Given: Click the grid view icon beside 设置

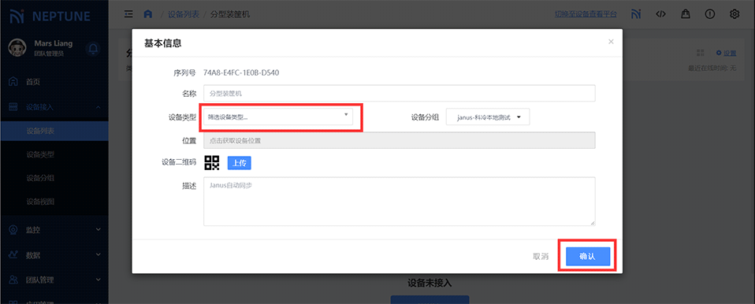Looking at the screenshot, I should 701,53.
